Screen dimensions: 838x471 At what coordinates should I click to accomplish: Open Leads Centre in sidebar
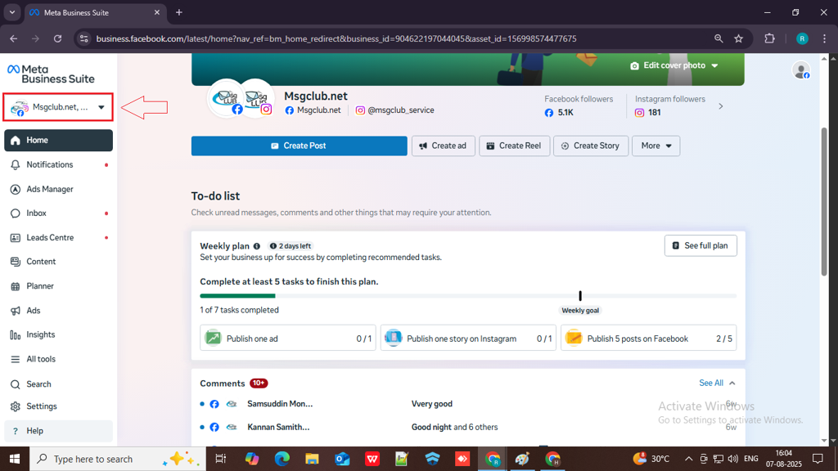pos(58,238)
